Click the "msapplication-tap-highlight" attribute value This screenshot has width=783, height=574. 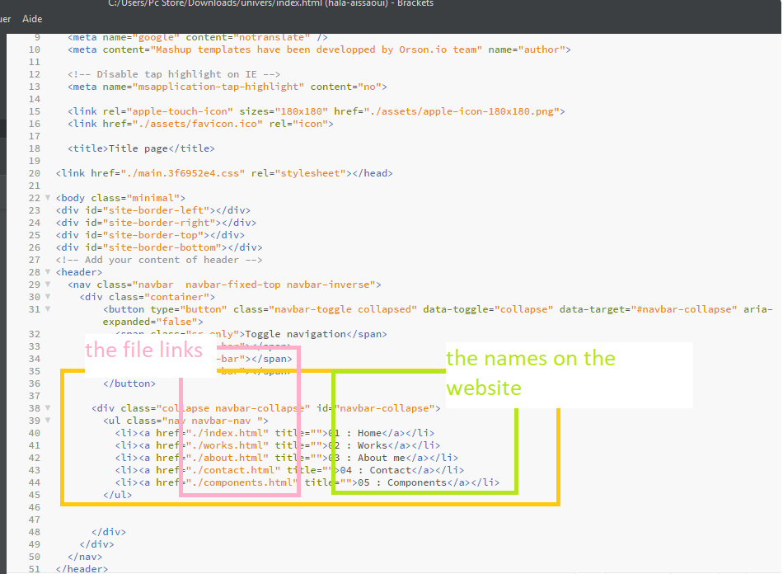pyautogui.click(x=218, y=87)
